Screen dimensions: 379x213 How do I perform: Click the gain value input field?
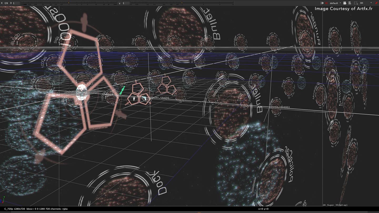click(16, 3)
